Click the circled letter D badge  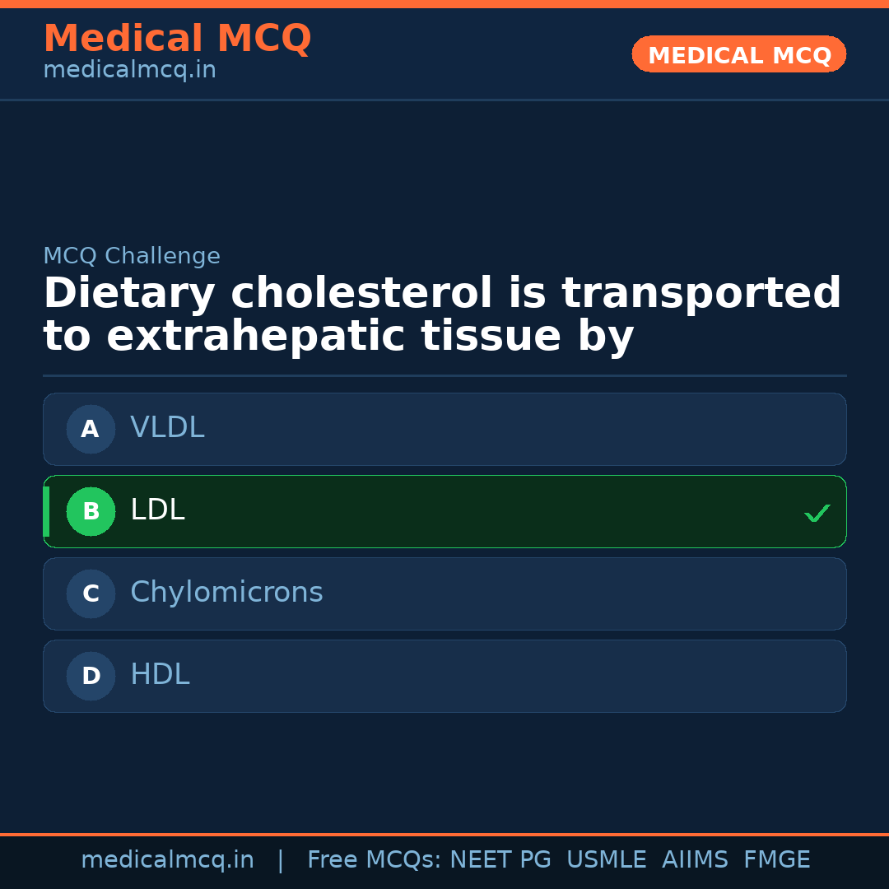tap(91, 676)
